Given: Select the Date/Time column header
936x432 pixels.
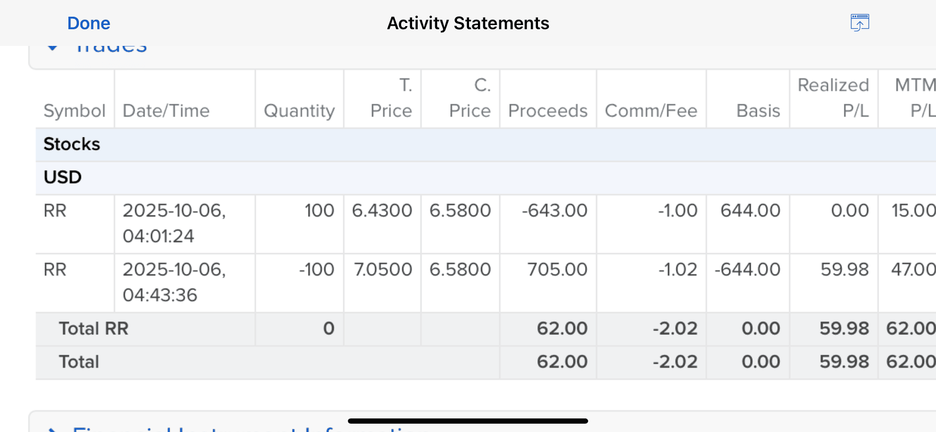Looking at the screenshot, I should [x=166, y=111].
